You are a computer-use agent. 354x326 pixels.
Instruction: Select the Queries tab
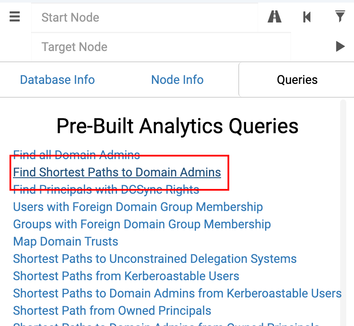tap(297, 80)
